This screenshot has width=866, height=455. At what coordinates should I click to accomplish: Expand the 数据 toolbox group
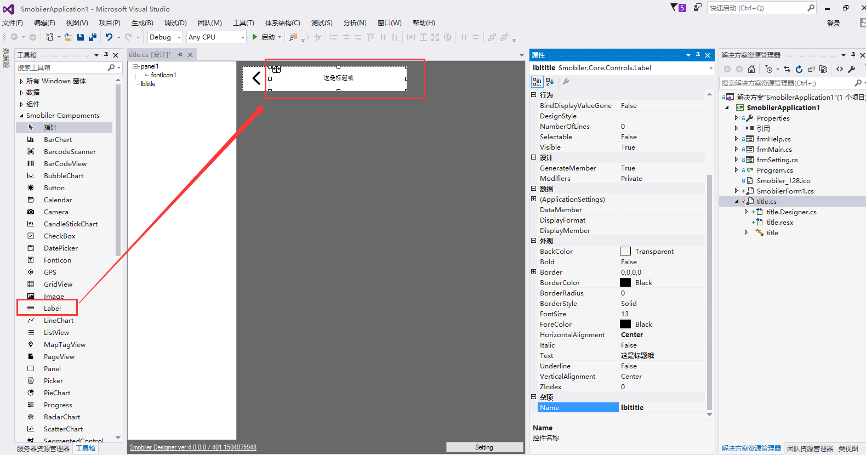[21, 93]
